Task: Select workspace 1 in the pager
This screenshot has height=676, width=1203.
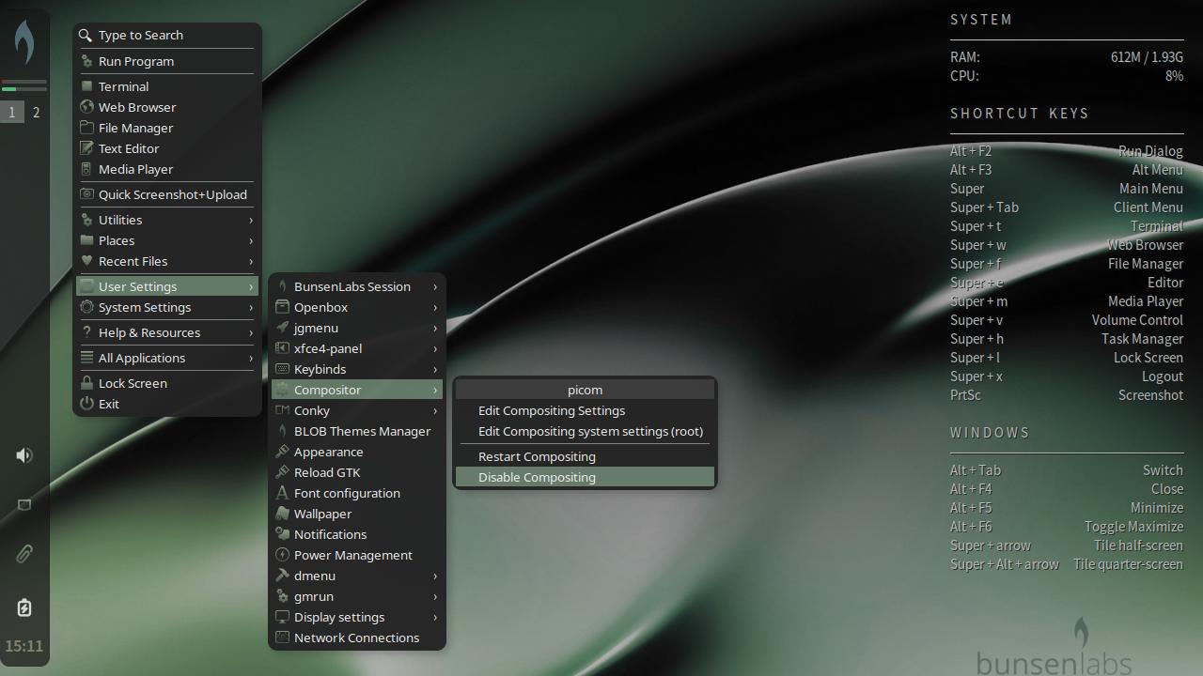Action: [x=12, y=113]
